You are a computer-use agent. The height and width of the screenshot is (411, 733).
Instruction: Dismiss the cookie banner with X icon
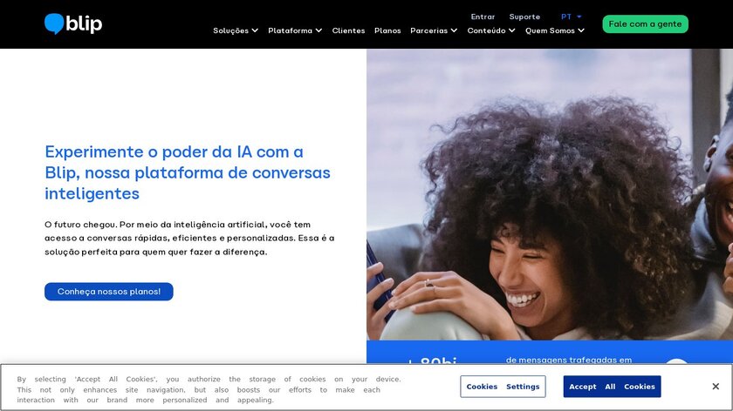716,387
